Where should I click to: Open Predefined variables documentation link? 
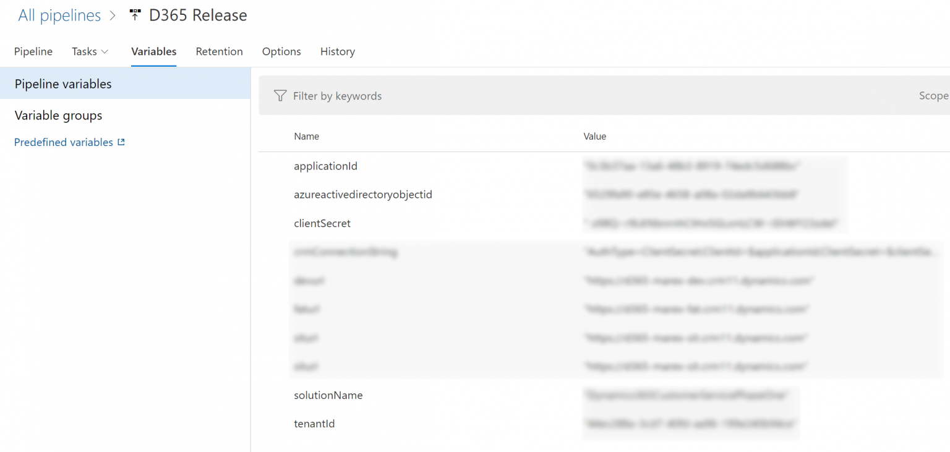point(64,142)
